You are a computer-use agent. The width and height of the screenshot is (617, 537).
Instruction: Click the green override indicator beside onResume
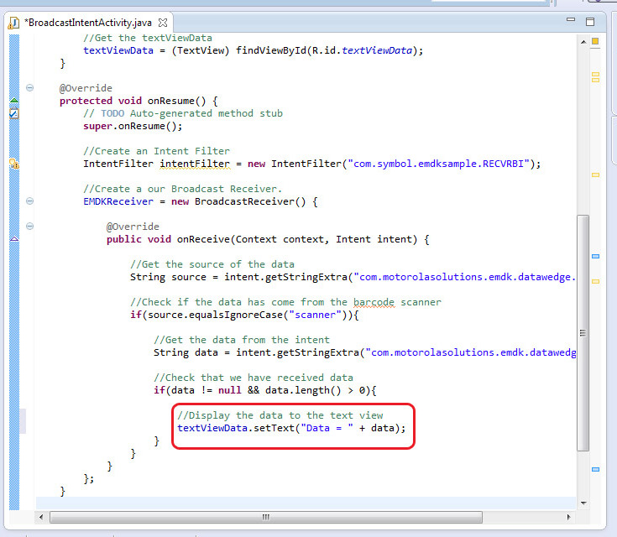14,101
